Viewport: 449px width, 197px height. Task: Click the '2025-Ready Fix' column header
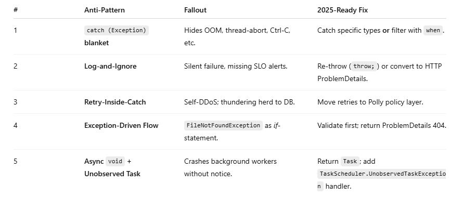[342, 10]
